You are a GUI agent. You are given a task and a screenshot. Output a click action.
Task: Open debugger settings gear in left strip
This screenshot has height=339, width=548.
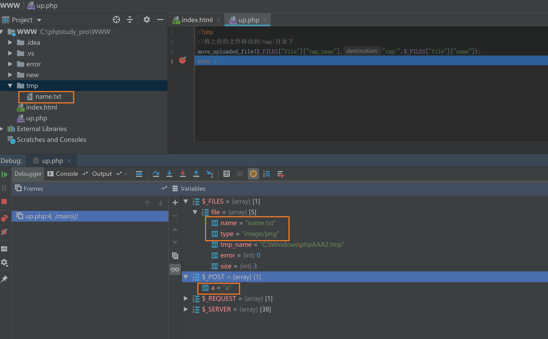click(x=4, y=262)
